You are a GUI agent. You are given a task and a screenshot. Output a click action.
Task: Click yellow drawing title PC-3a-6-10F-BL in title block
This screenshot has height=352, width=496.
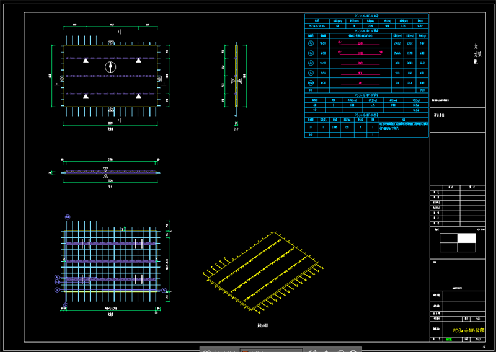(469, 330)
